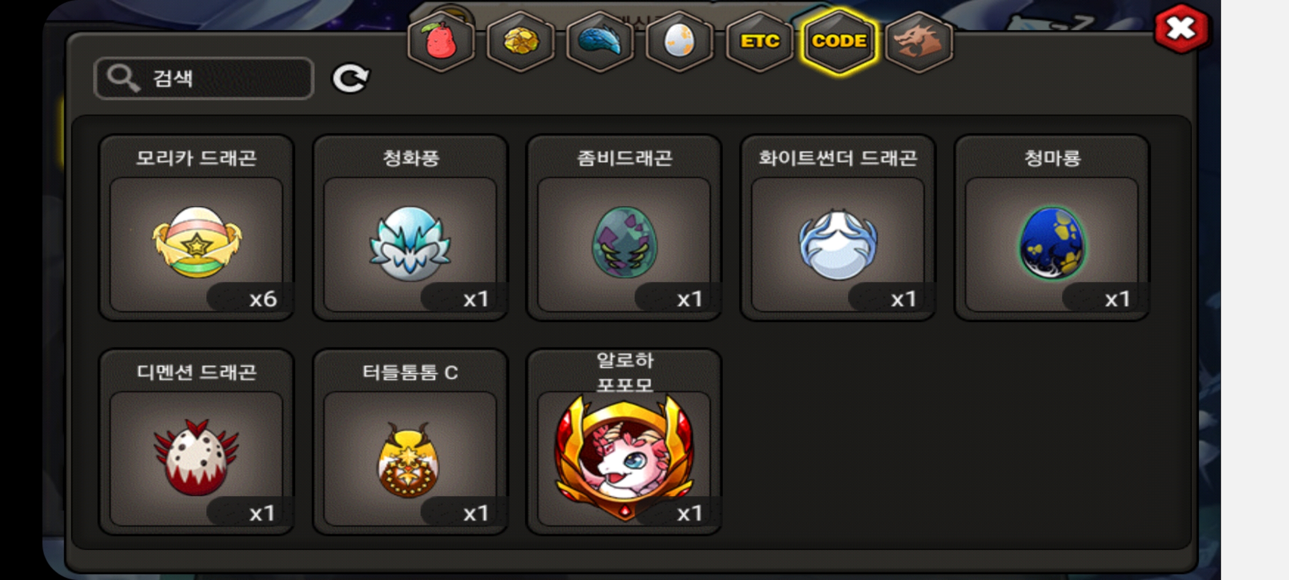Select the CODE tab
The height and width of the screenshot is (580, 1289).
(x=839, y=41)
